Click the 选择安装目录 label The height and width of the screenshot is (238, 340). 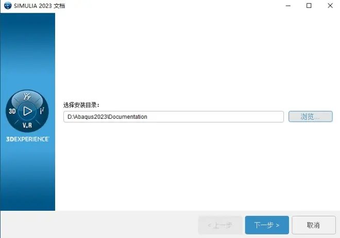[x=81, y=105]
